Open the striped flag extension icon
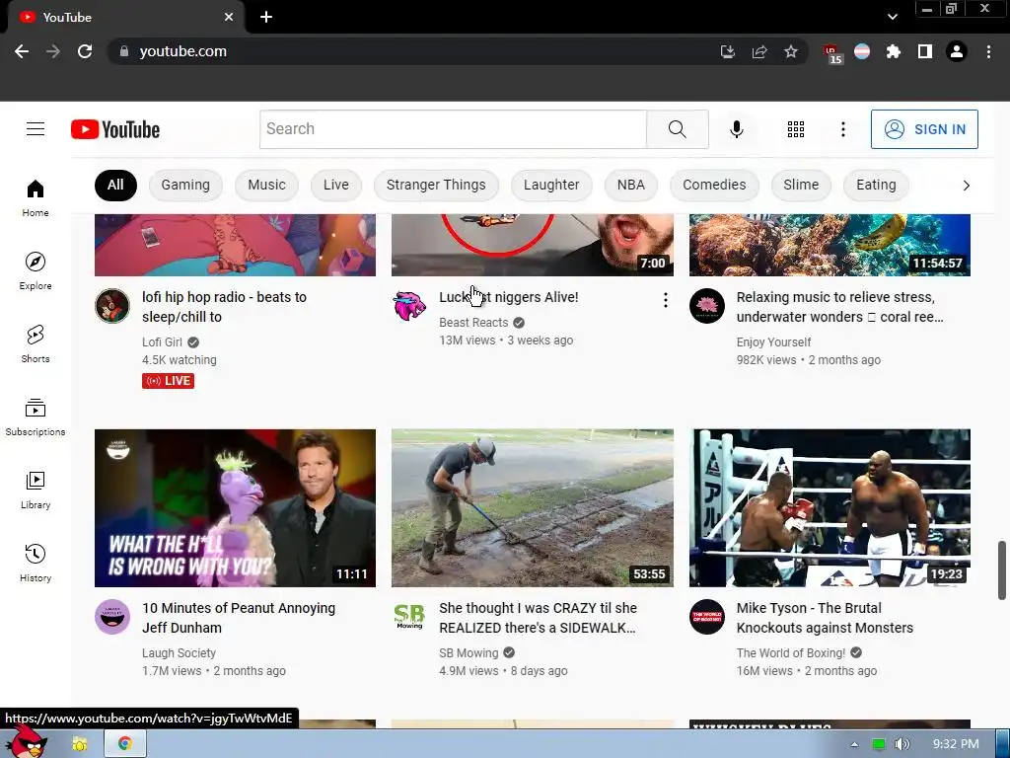This screenshot has height=758, width=1010. pyautogui.click(x=862, y=51)
